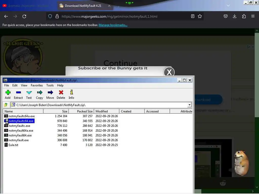259x194 pixels.
Task: Open site tracking protection shield
Action: point(50,16)
